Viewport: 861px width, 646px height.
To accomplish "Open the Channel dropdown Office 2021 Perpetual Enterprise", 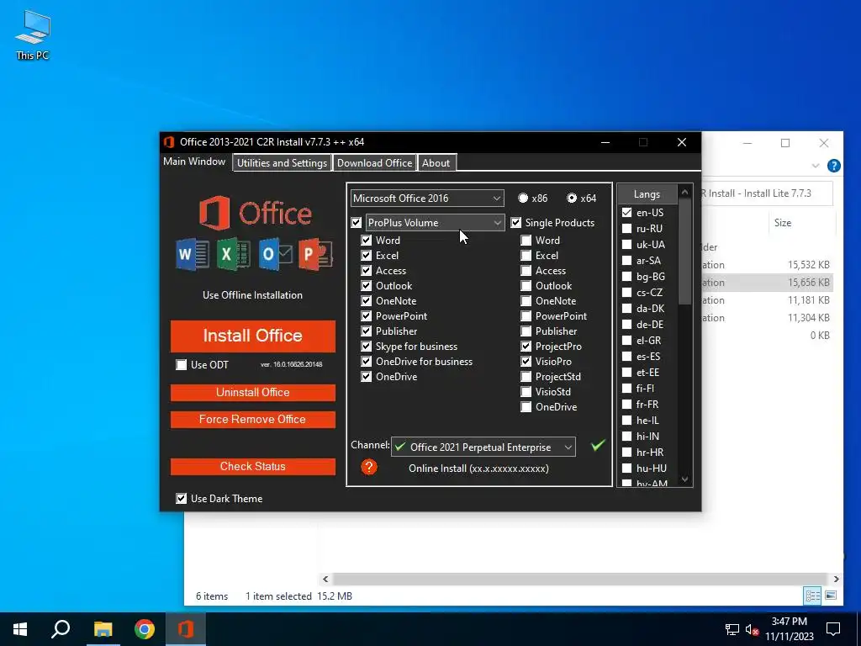I will point(483,447).
